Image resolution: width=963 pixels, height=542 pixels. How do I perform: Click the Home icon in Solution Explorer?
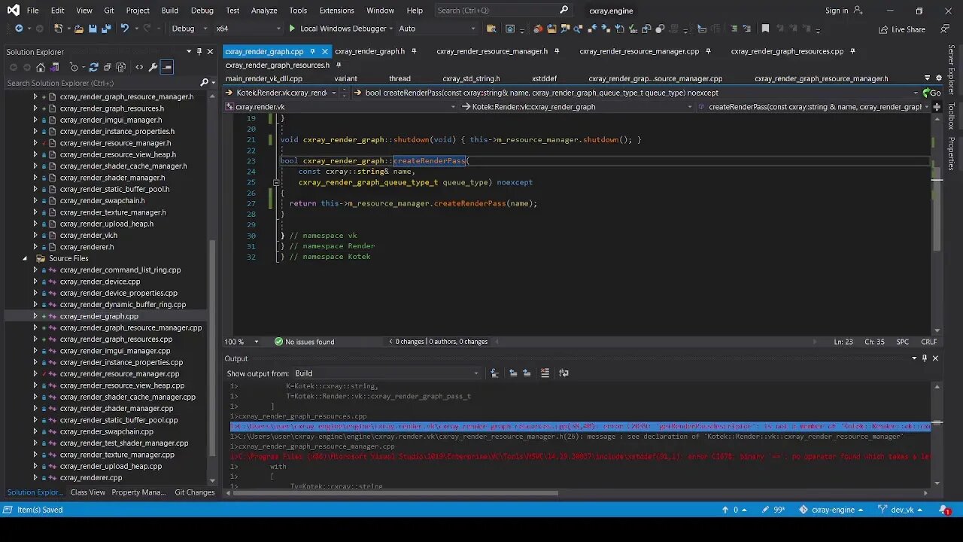pos(40,67)
